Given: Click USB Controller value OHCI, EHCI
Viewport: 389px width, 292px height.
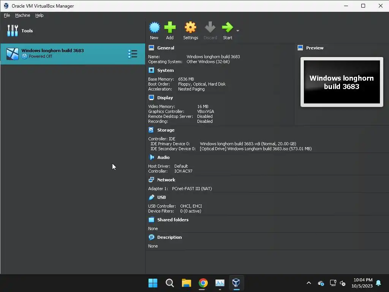Looking at the screenshot, I should 191,206.
